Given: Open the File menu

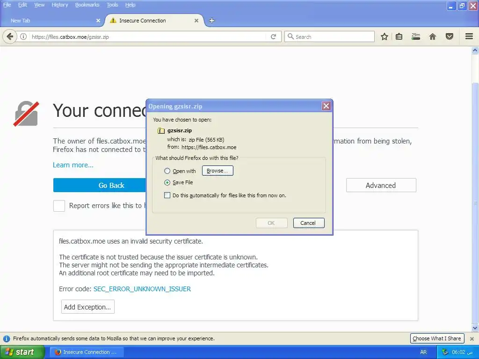Looking at the screenshot, I should tap(7, 5).
